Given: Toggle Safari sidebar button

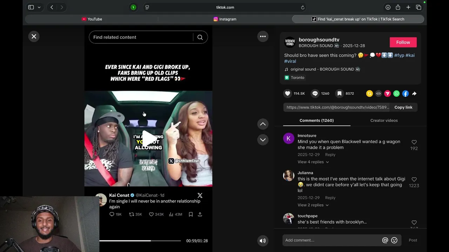Looking at the screenshot, I should click(x=31, y=7).
